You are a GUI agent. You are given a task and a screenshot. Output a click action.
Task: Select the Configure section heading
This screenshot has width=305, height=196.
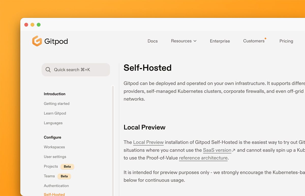[53, 137]
